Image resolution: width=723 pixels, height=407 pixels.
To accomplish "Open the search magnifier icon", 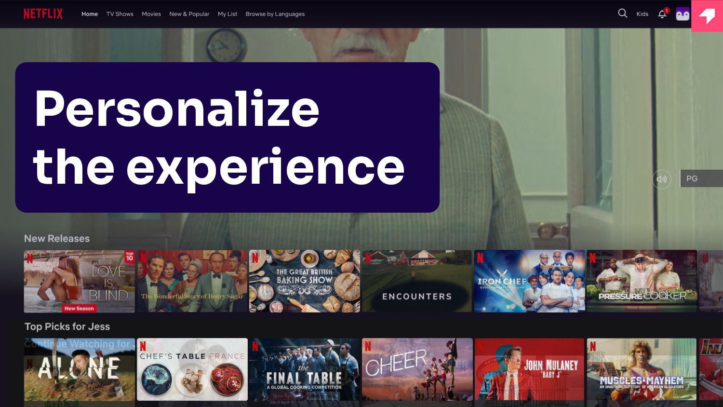I will (623, 14).
